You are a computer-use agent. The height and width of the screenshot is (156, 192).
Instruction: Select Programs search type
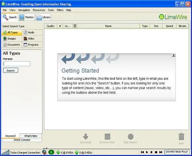click(32, 45)
